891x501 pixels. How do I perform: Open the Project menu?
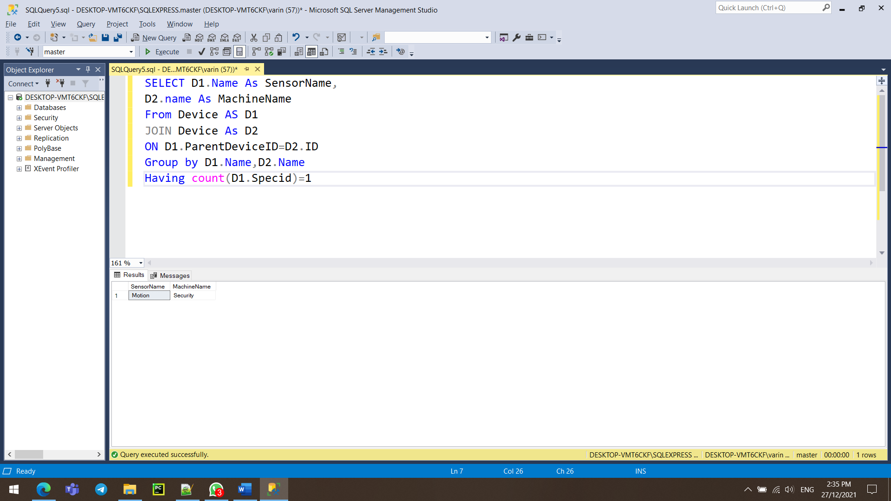117,24
